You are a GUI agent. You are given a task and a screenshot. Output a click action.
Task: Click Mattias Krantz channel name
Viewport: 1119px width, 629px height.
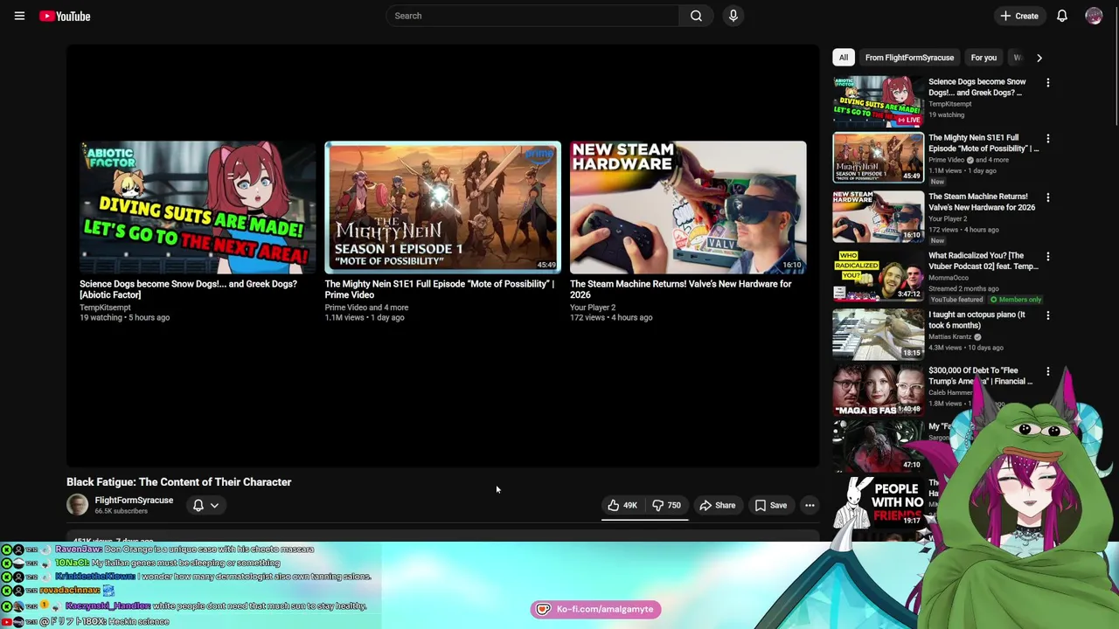coord(950,337)
